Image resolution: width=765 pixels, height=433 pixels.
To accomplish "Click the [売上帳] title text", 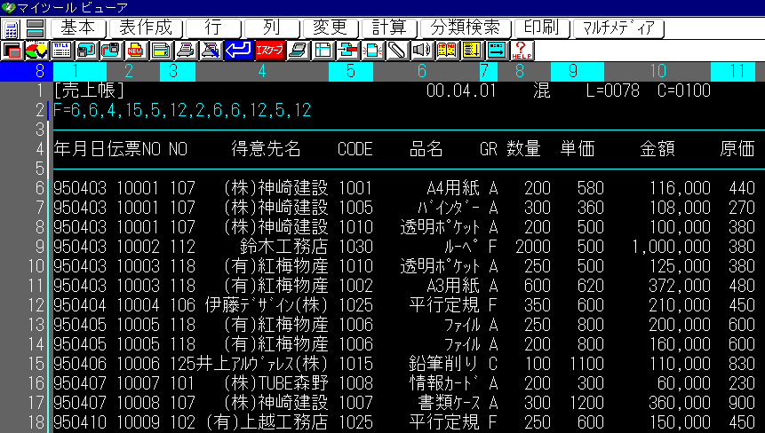I will pyautogui.click(x=90, y=91).
